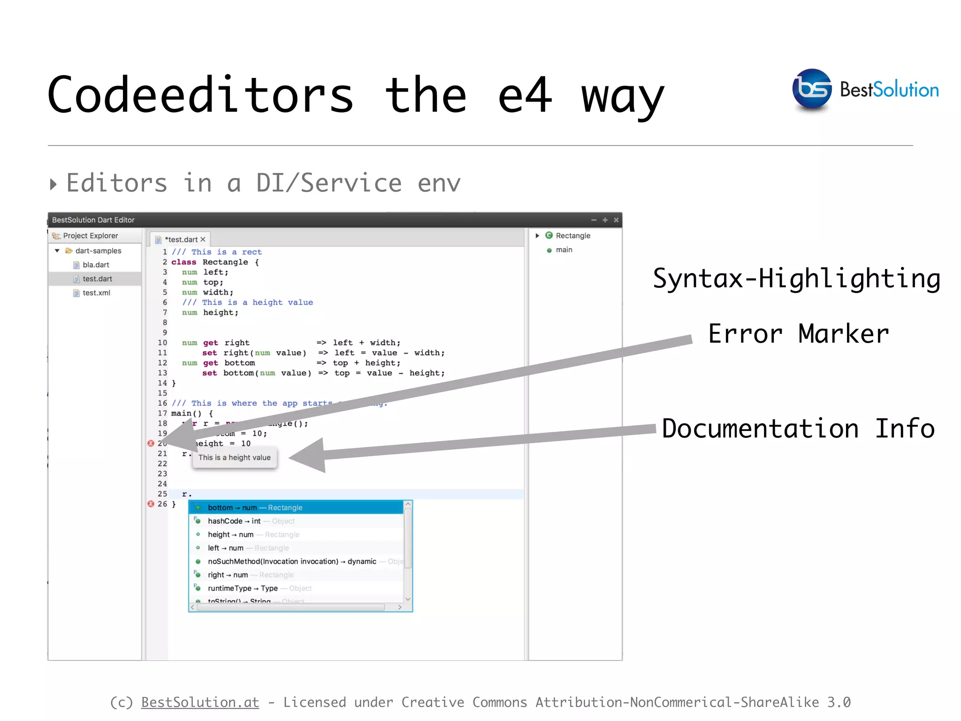Switch to the *test.dart editor tab
The image size is (961, 721).
coord(181,239)
